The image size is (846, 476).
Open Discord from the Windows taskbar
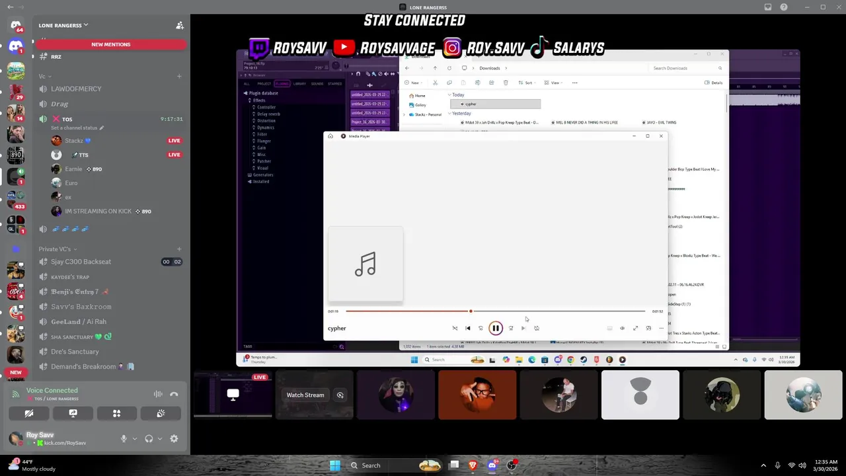coord(492,465)
